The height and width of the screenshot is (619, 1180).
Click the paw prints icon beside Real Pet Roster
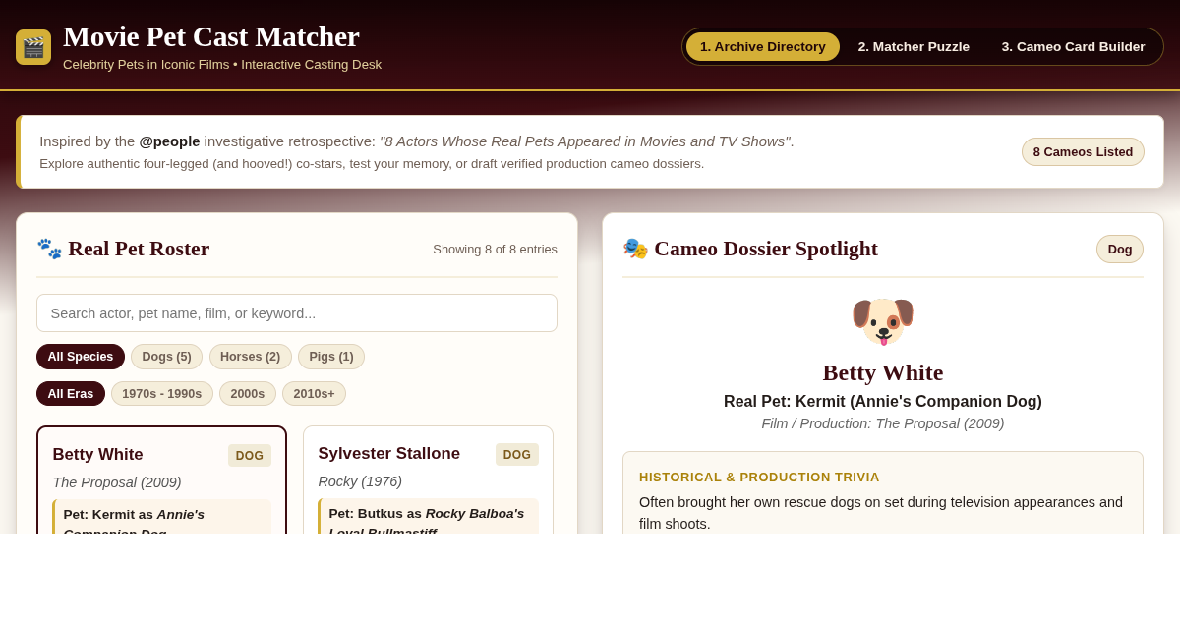[49, 249]
